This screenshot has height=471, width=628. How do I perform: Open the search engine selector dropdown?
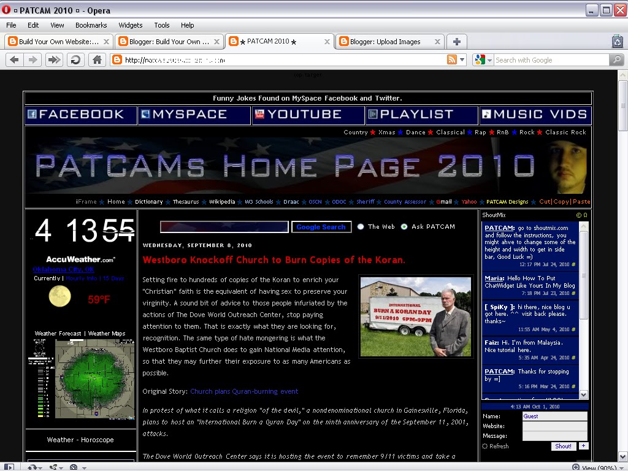(489, 61)
